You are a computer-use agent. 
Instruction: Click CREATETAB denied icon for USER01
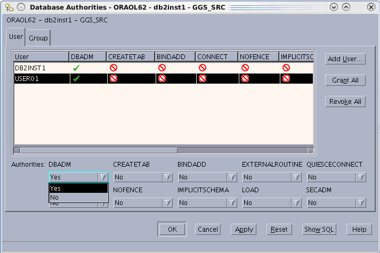click(114, 78)
